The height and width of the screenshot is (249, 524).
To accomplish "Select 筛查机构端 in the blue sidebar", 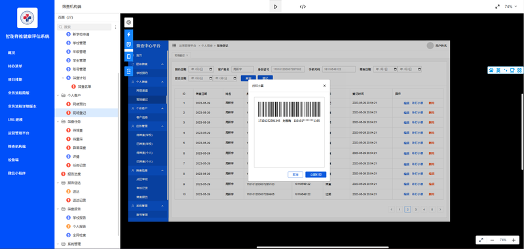I will point(17,146).
